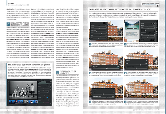Click the Auto button in step 2 Lumière panel
Image resolution: width=166 pixels, height=114 pixels.
tap(152, 23)
